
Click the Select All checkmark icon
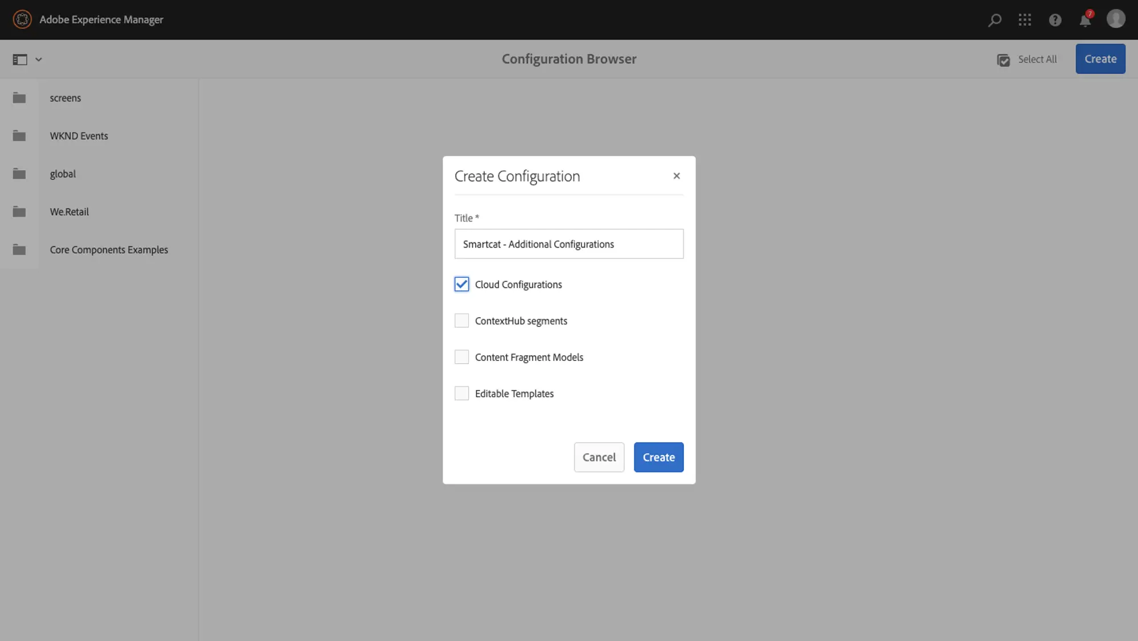point(1004,60)
